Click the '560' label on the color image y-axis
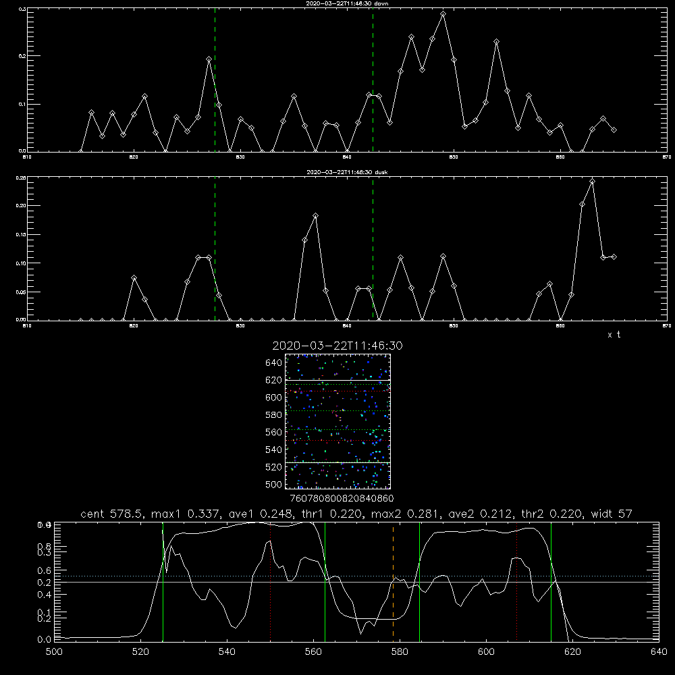Screen dimensions: 675x675 (273, 432)
